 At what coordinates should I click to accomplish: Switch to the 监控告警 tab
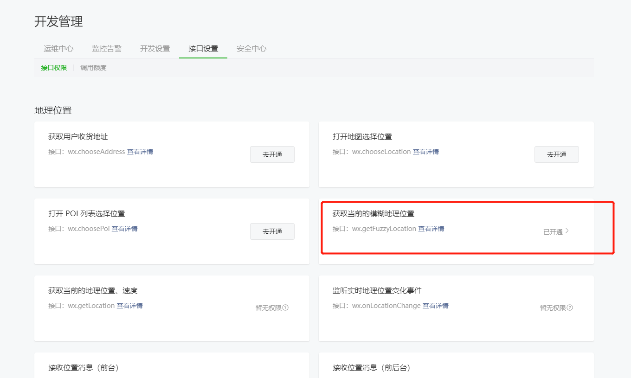[107, 49]
